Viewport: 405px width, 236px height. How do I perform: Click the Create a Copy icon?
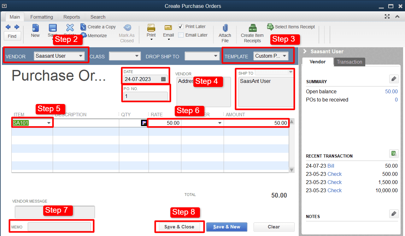83,27
